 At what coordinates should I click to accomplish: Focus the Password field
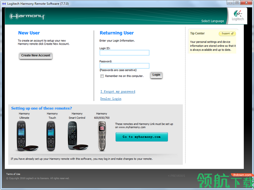124,66
